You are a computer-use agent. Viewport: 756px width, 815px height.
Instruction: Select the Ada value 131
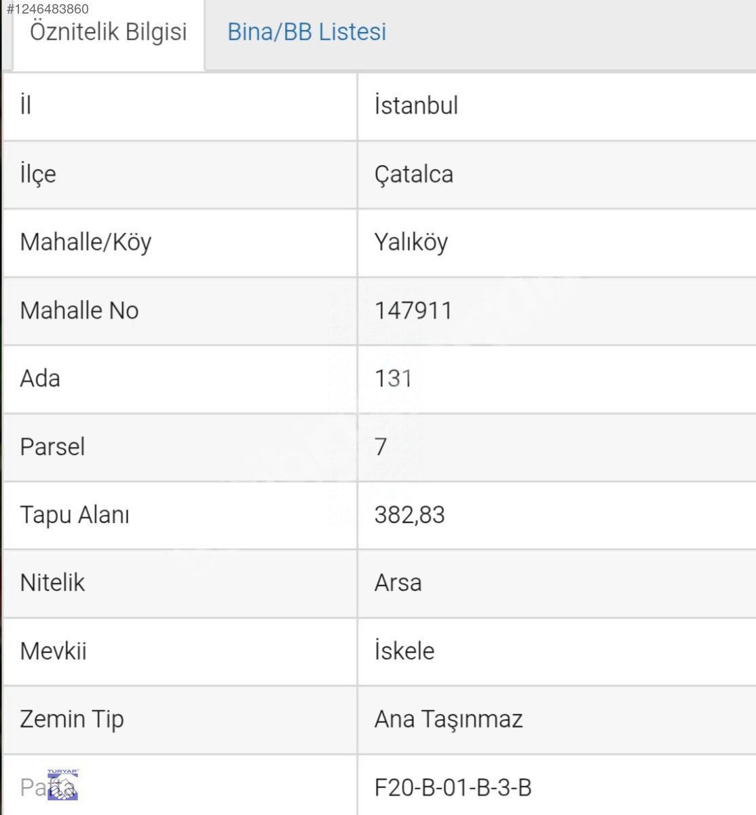click(x=393, y=378)
